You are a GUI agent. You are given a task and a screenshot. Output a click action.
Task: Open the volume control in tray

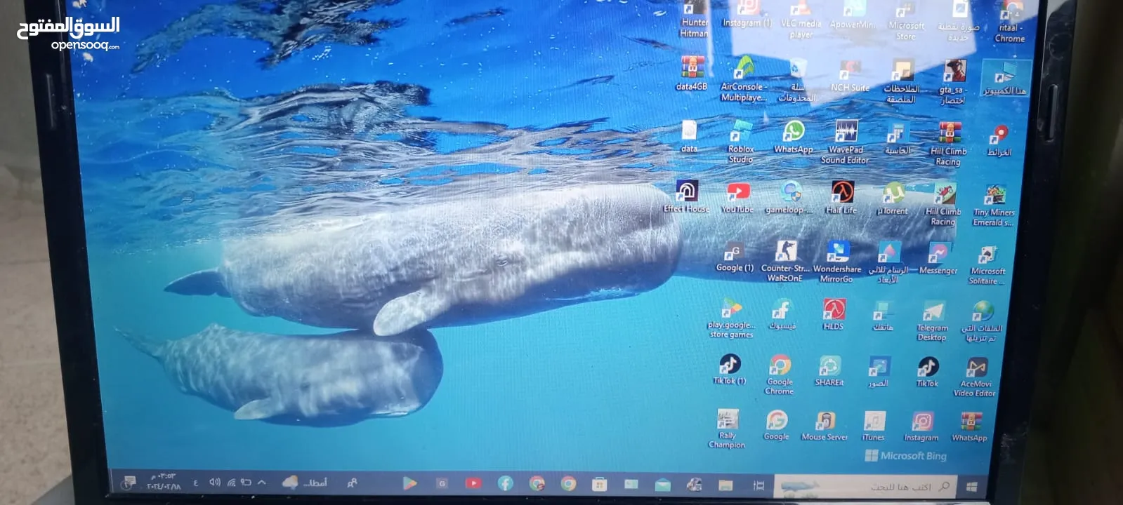pos(214,482)
